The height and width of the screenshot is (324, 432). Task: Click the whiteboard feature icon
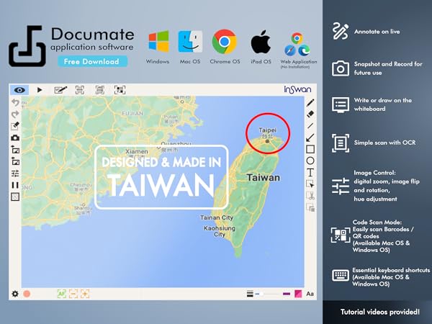[x=341, y=104]
